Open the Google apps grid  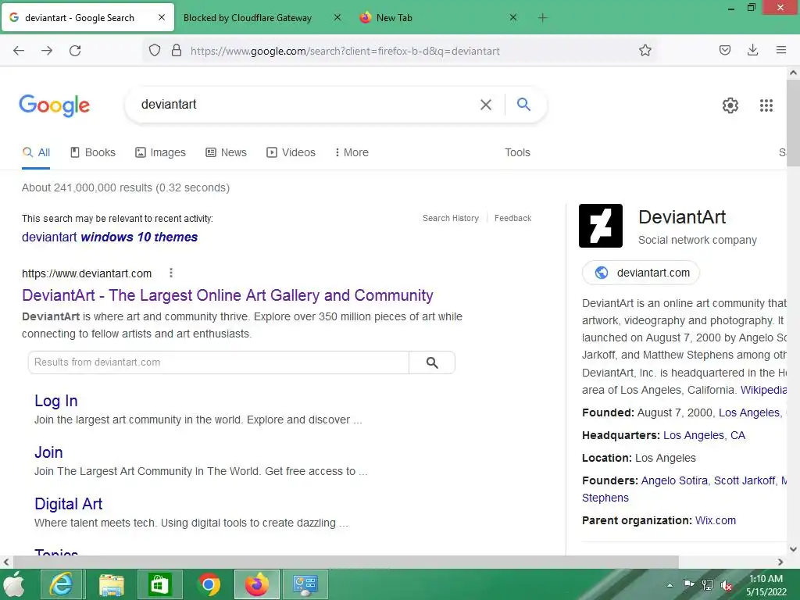(766, 105)
